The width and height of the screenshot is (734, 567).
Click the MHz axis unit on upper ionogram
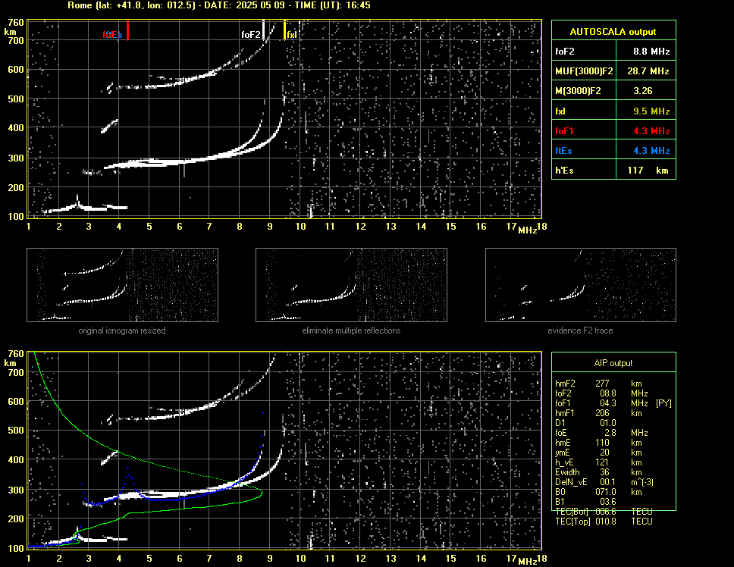click(x=528, y=230)
